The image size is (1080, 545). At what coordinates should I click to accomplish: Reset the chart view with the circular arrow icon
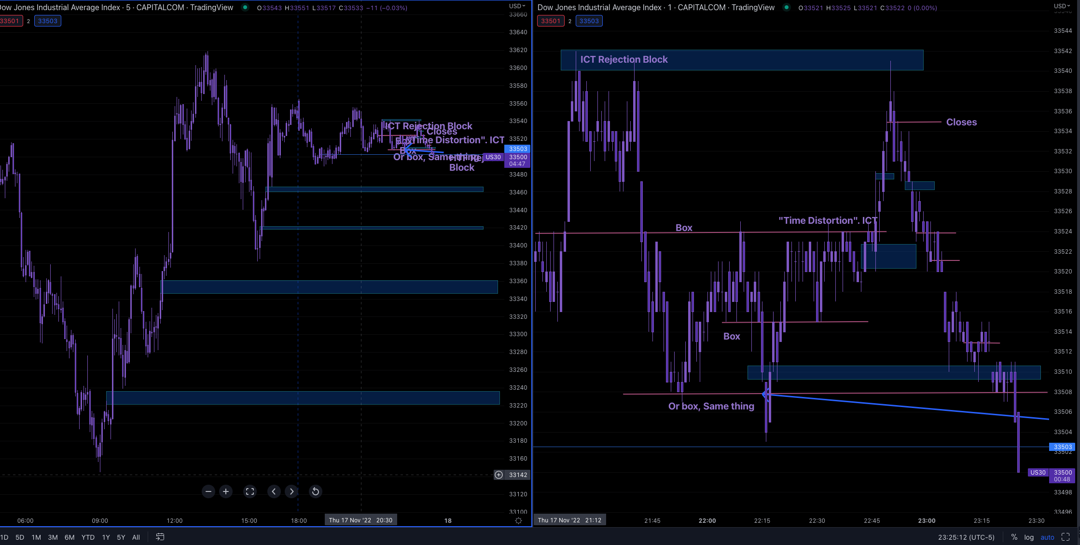[x=315, y=491]
